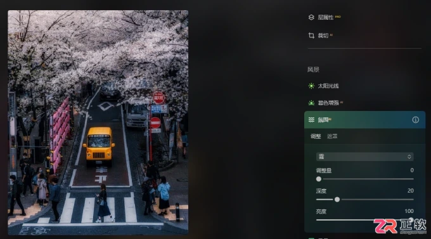The height and width of the screenshot is (239, 431).
Task: Click the 调整量 value field showing 0
Action: pyautogui.click(x=412, y=171)
